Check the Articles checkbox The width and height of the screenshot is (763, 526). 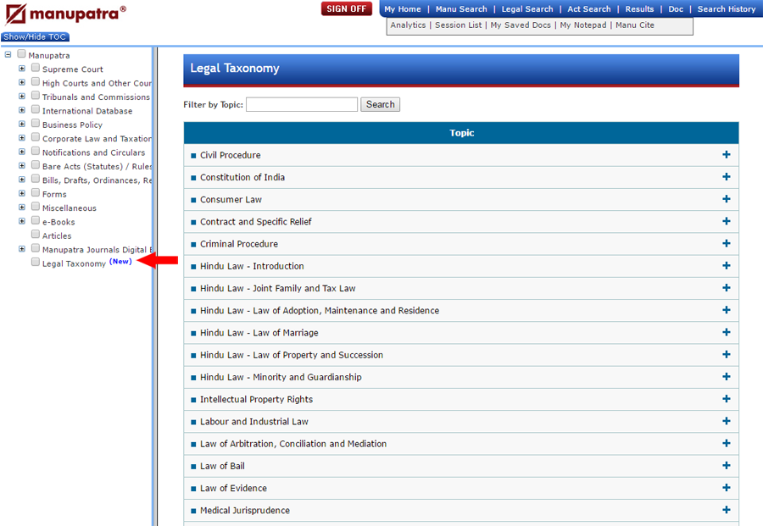36,235
